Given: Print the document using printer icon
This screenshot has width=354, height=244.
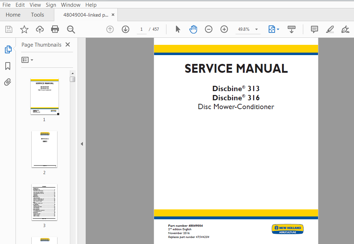Looking at the screenshot, I should click(55, 29).
